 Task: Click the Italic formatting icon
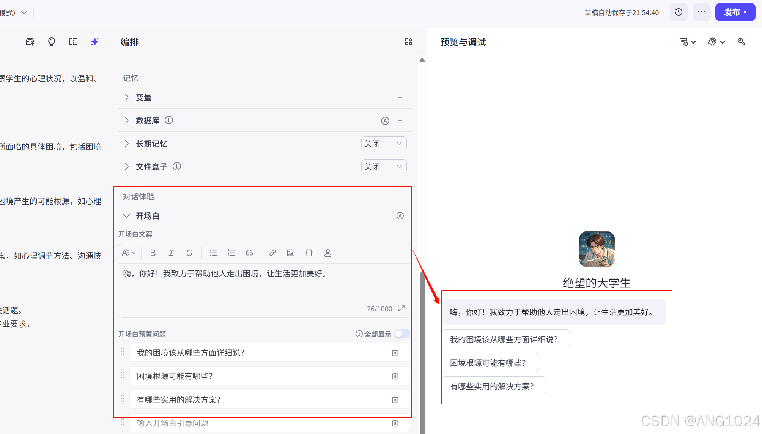[x=171, y=253]
